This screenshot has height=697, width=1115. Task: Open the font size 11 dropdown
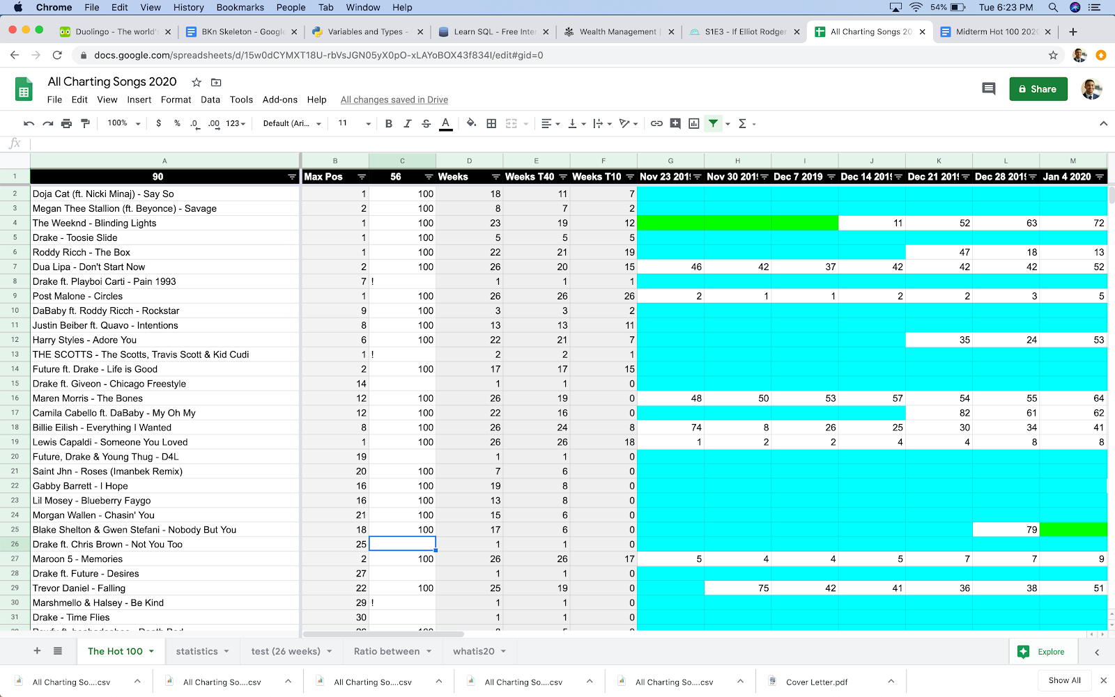coord(354,123)
